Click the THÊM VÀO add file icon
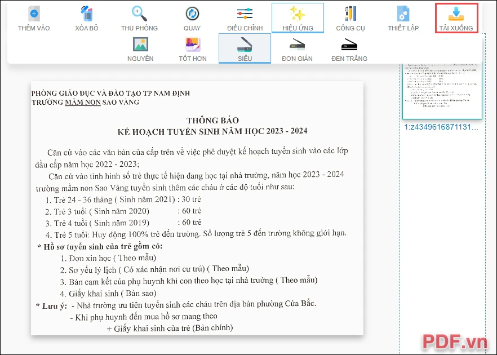Viewport: 497px width, 355px height. click(x=34, y=14)
